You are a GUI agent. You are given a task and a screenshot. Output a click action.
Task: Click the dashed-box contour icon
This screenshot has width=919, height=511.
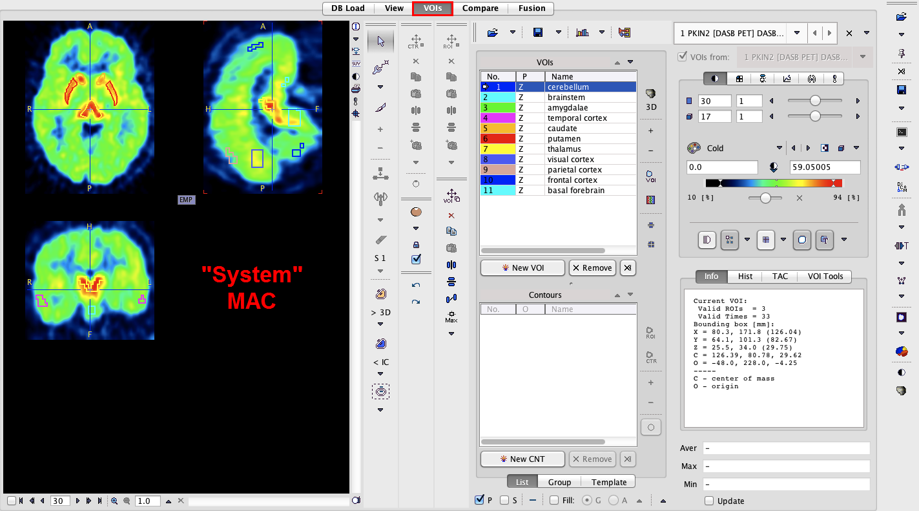(x=380, y=391)
